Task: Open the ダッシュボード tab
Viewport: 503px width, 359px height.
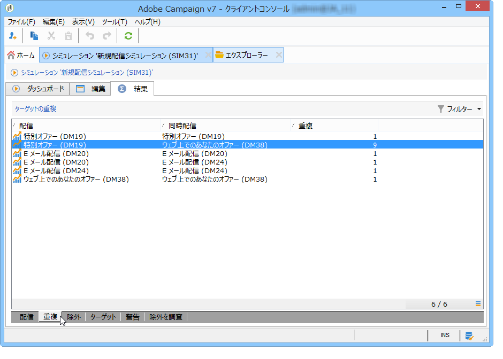Action: pos(38,89)
